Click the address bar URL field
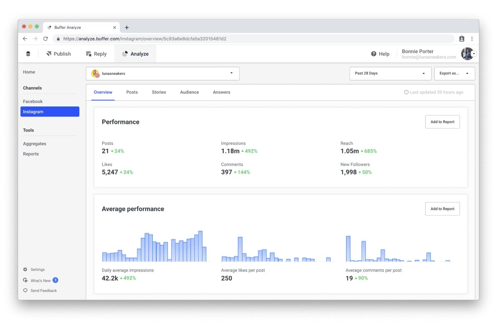The width and height of the screenshot is (497, 331). (x=254, y=39)
